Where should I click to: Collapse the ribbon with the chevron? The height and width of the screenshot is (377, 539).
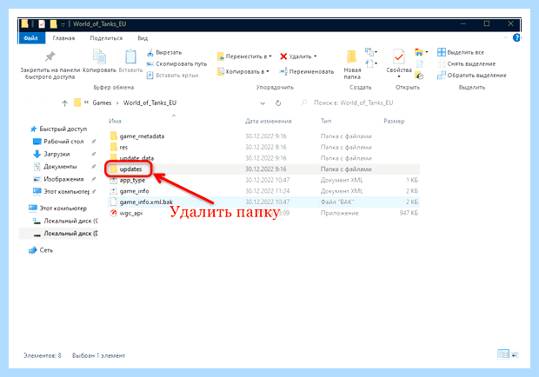click(505, 37)
